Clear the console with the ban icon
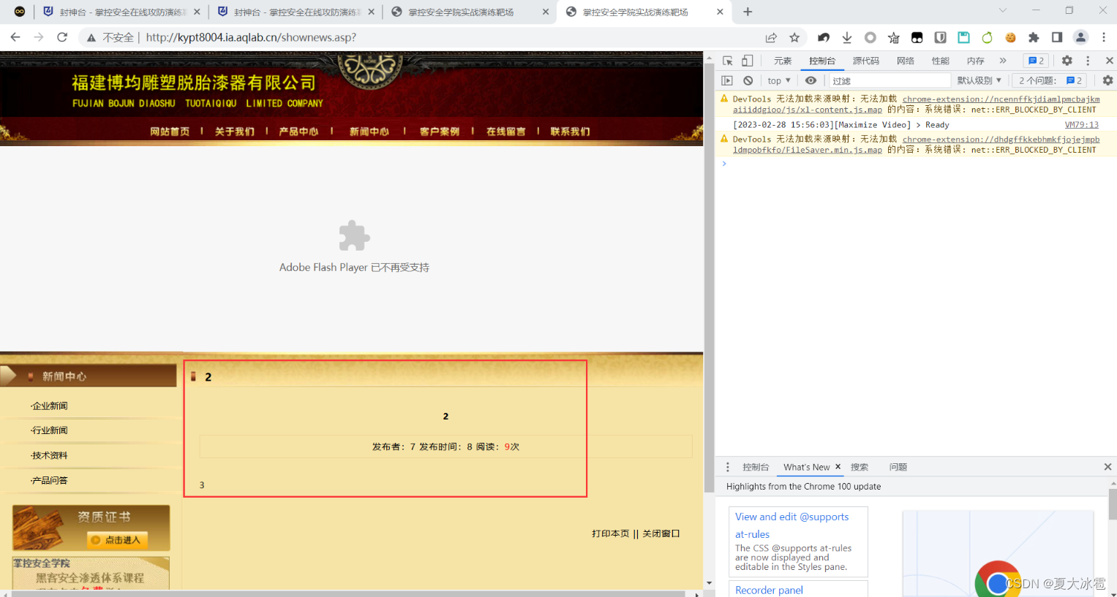The image size is (1117, 597). 748,80
